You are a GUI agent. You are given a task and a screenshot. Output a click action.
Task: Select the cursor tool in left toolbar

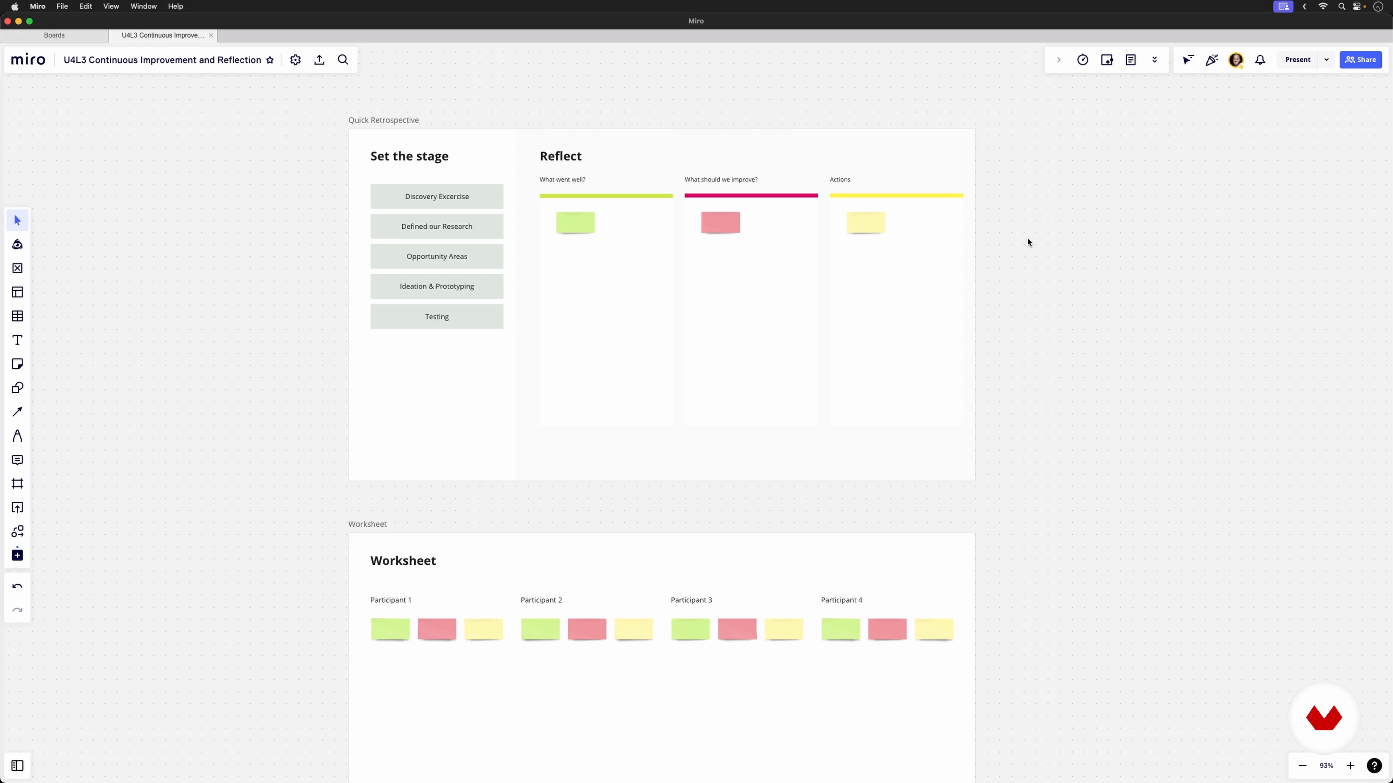coord(17,220)
